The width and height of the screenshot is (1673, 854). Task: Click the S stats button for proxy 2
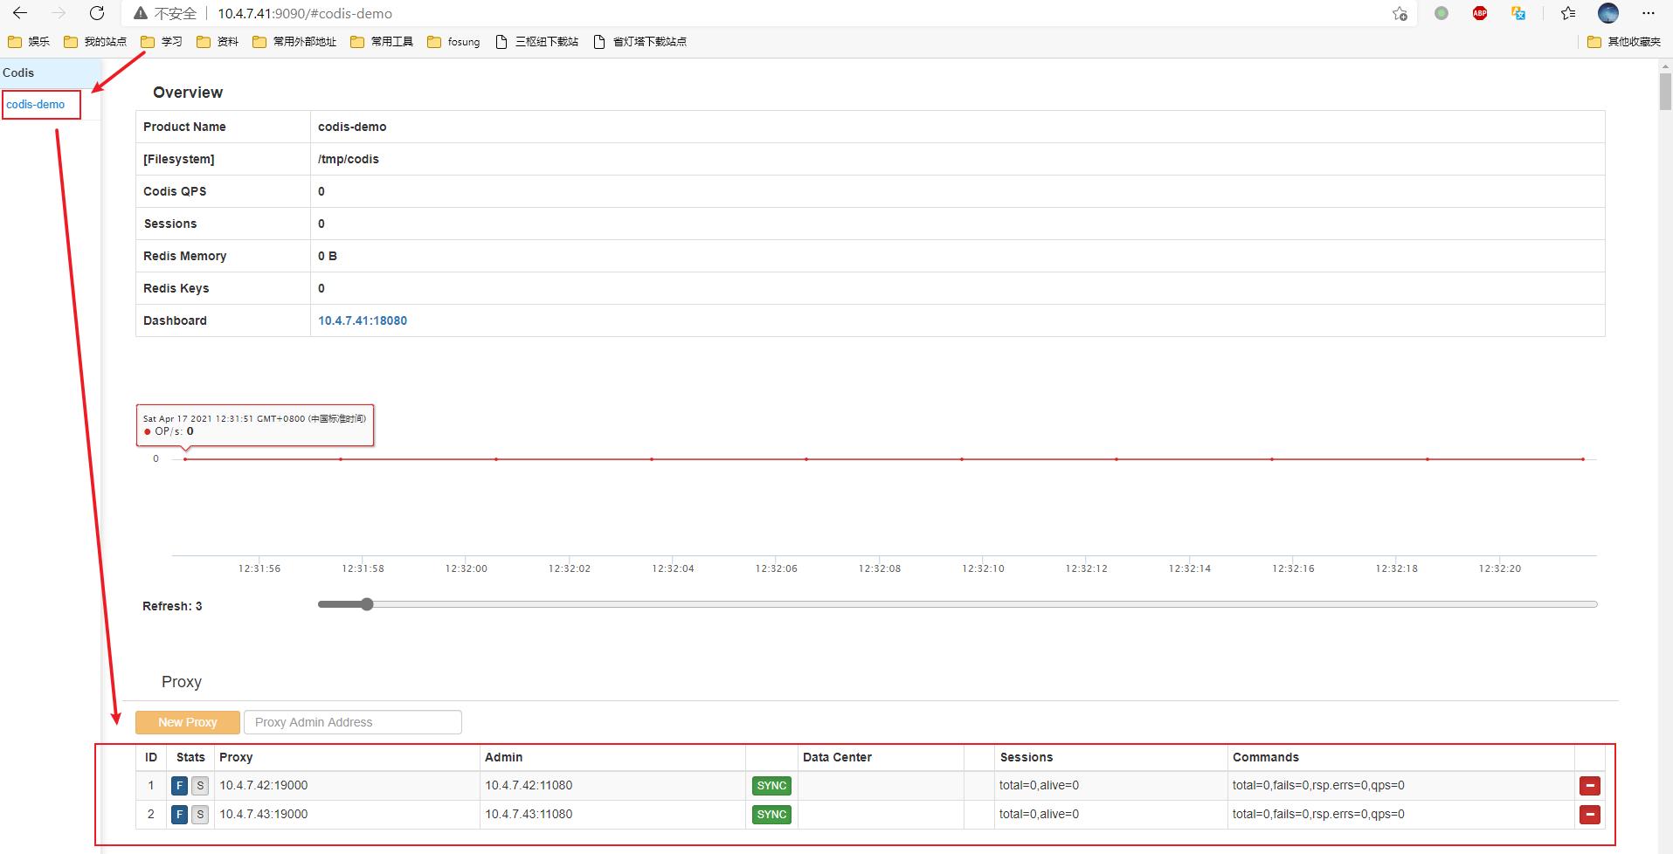(x=200, y=815)
